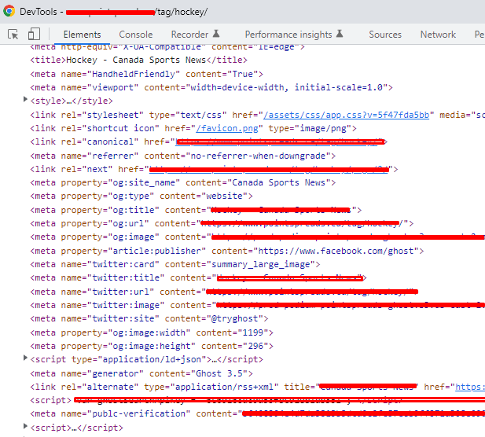Activate the inspect element picker icon
Image resolution: width=485 pixels, height=437 pixels.
point(13,34)
